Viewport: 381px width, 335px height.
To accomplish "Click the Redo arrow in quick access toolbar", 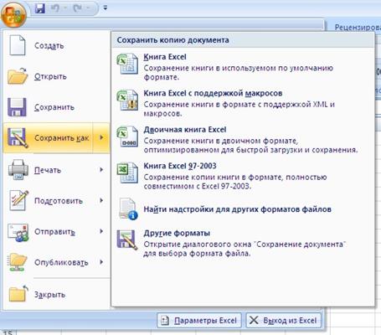I will click(x=77, y=8).
